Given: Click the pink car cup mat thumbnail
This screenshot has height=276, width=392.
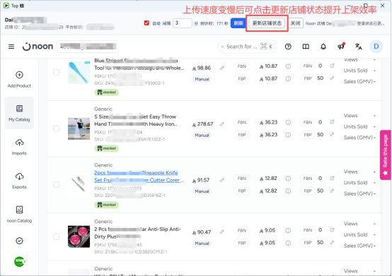Looking at the screenshot, I should click(x=79, y=236).
